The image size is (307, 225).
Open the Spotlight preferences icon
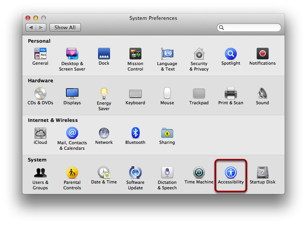231,54
